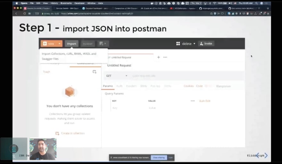Switch to the Params tab
The height and width of the screenshot is (164, 282).
click(108, 86)
